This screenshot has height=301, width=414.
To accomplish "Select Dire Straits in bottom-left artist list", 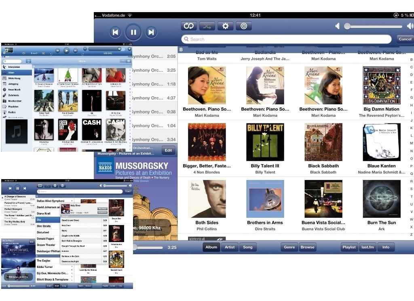I will coord(48,226).
